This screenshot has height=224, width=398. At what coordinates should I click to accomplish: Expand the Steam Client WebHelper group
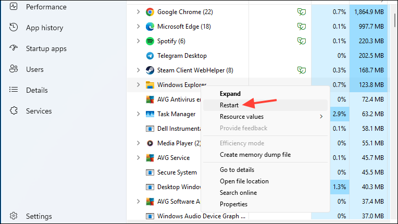(138, 70)
